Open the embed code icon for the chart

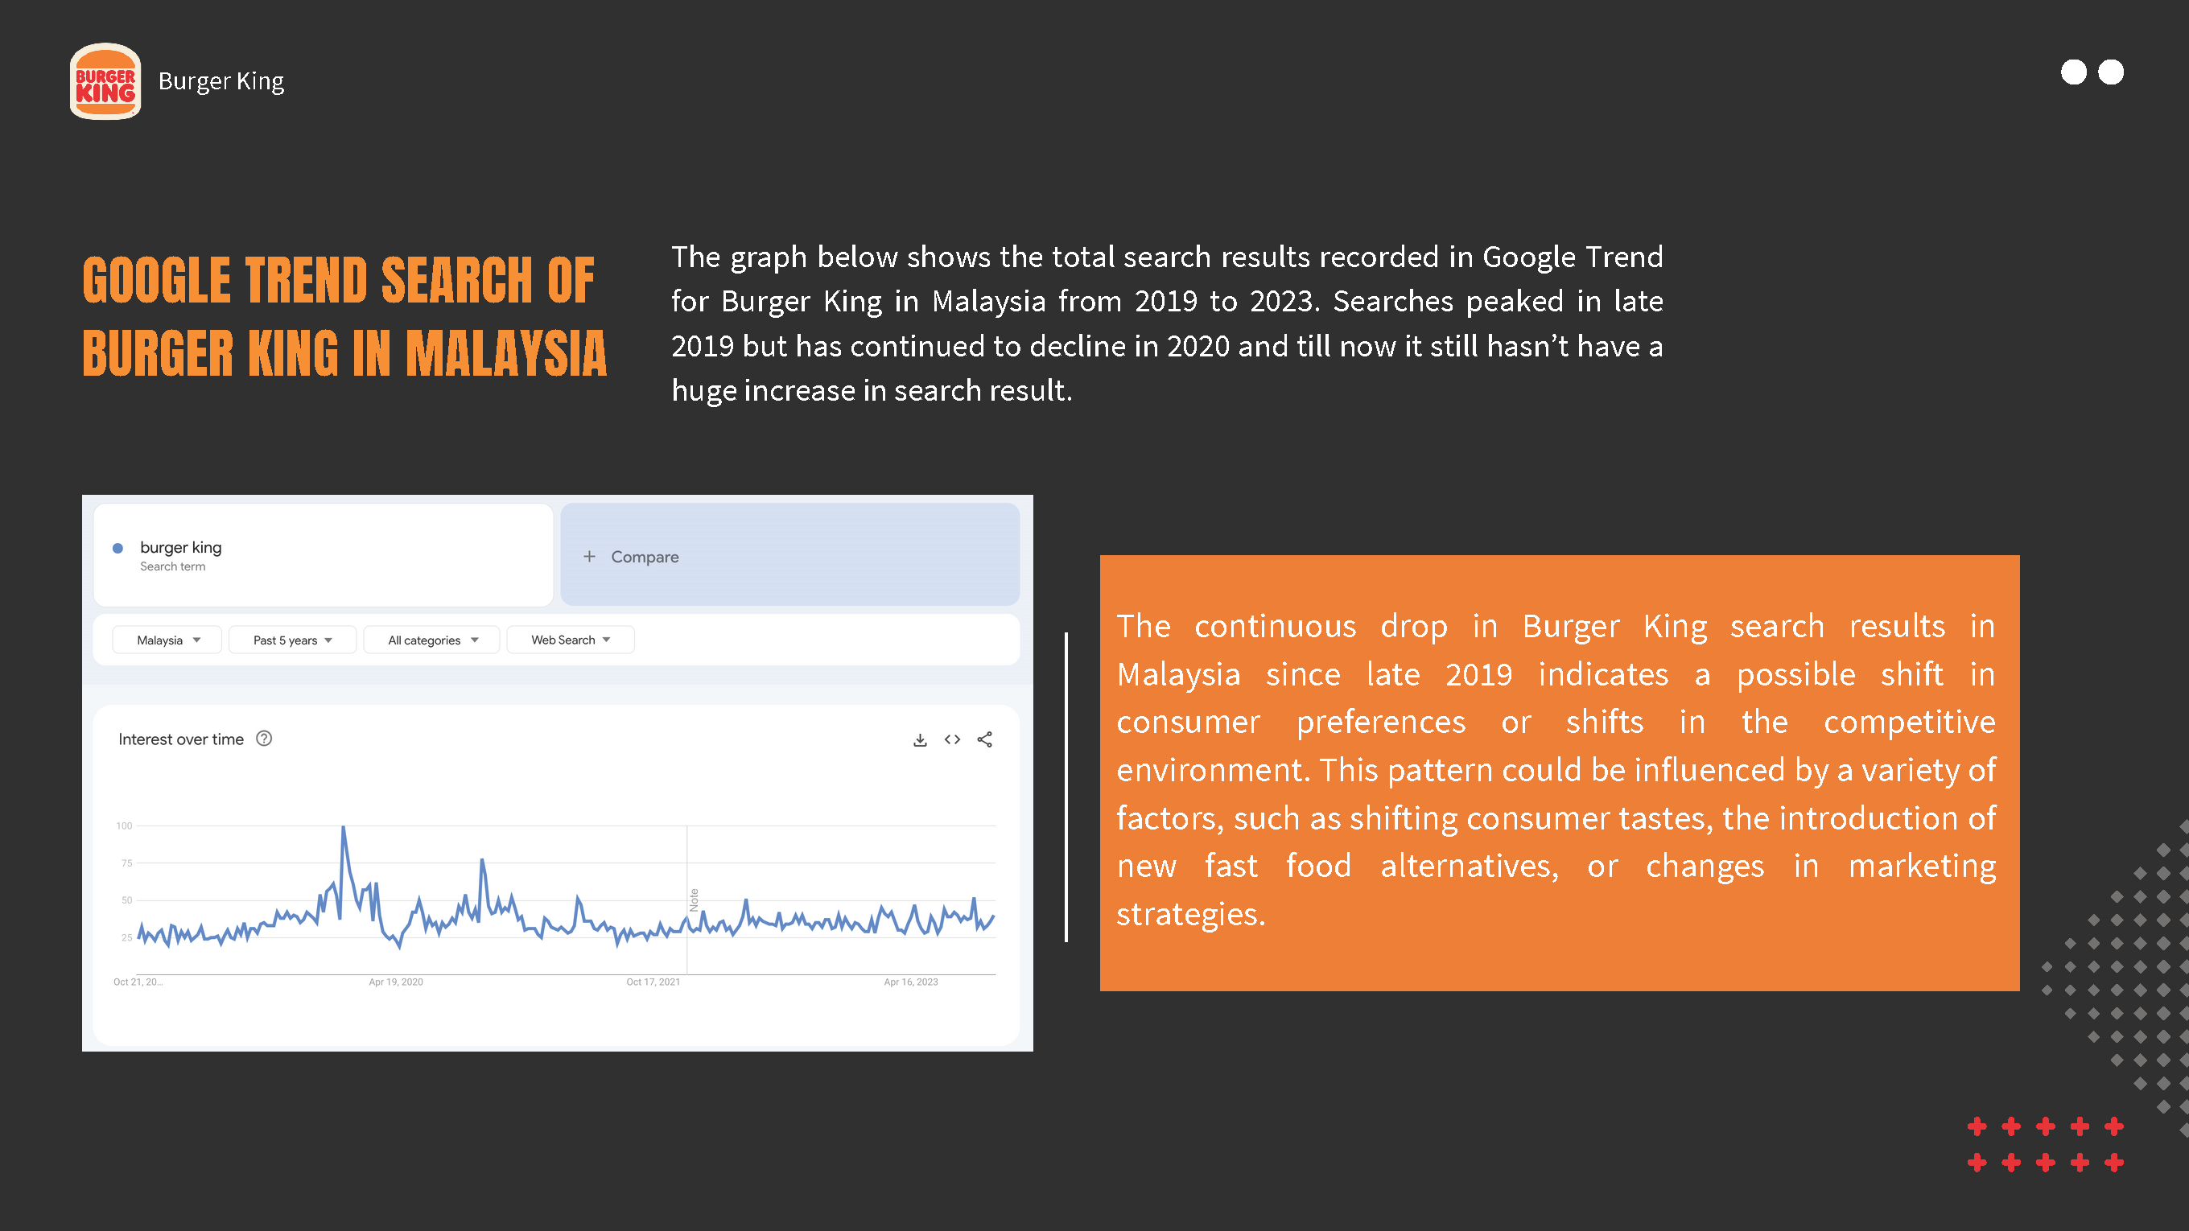pyautogui.click(x=952, y=740)
